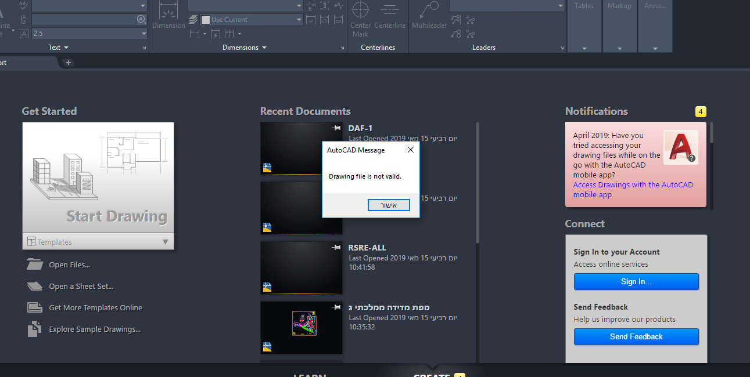Open a new tab with plus button

click(68, 63)
